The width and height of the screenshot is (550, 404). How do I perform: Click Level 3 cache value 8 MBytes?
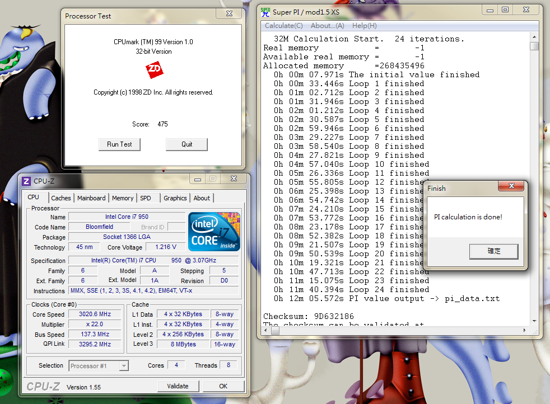pos(183,344)
